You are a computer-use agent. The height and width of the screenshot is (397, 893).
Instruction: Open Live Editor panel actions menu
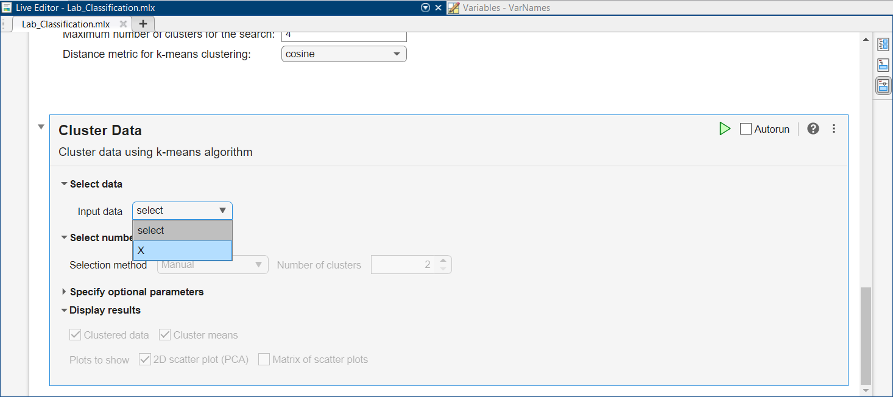pos(426,8)
